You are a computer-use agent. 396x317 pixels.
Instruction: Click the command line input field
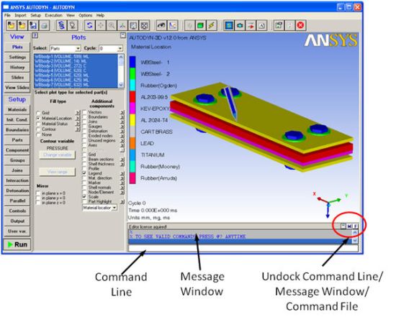[243, 248]
